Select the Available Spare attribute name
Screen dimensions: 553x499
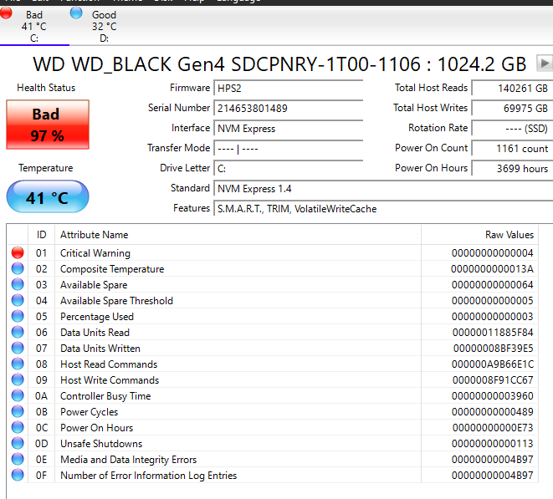tap(94, 285)
